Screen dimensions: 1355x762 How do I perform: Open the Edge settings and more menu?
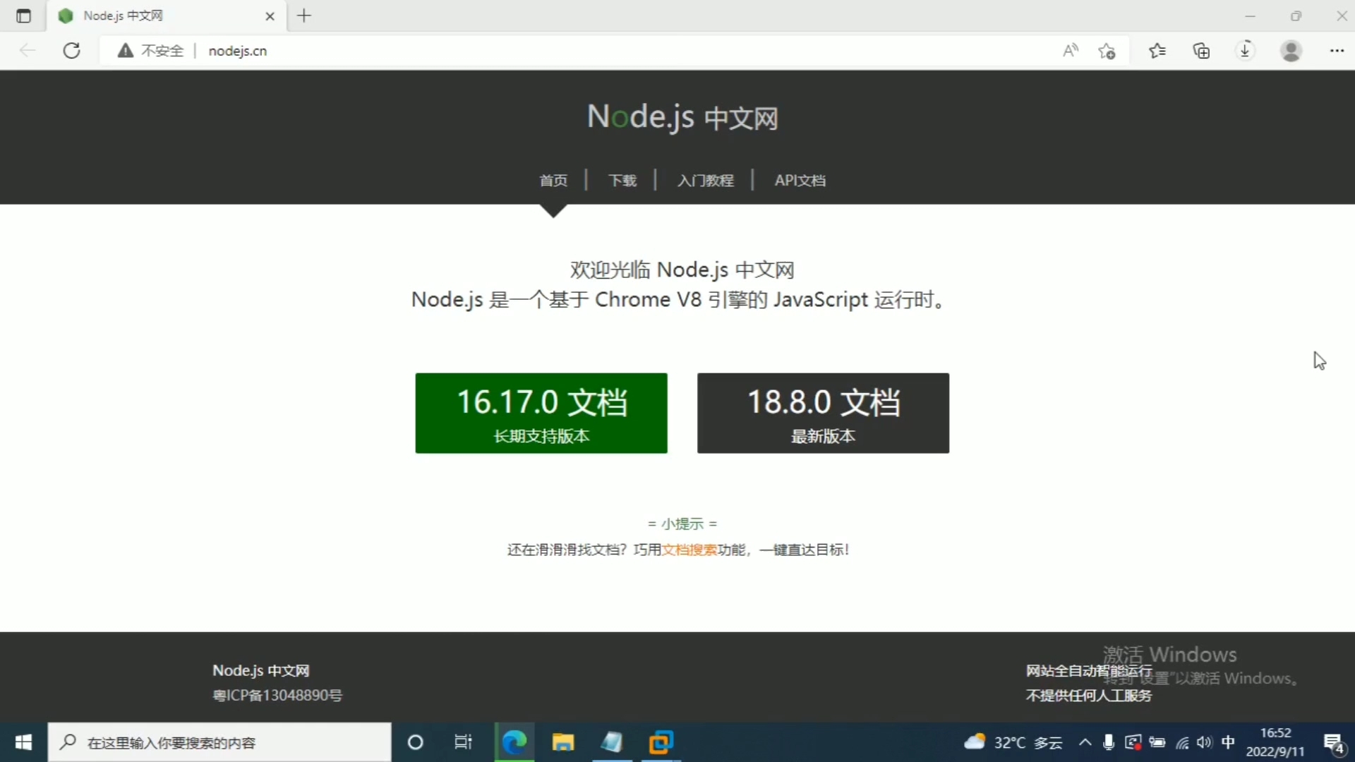point(1337,50)
